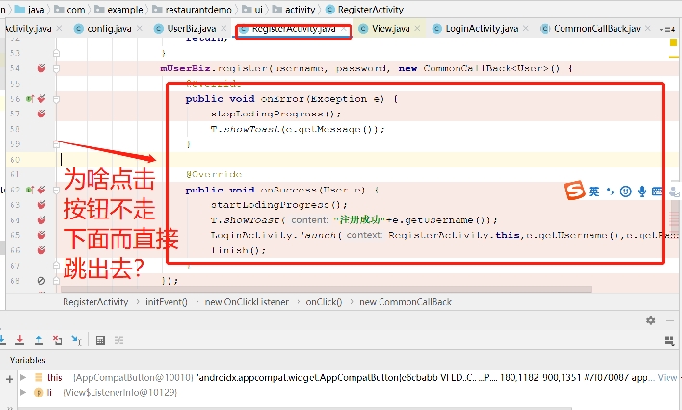Select RegisterActivity.java tab
This screenshot has width=682, height=410.
(294, 29)
